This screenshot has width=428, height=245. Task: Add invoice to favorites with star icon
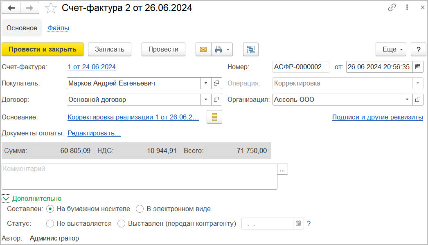click(x=51, y=8)
